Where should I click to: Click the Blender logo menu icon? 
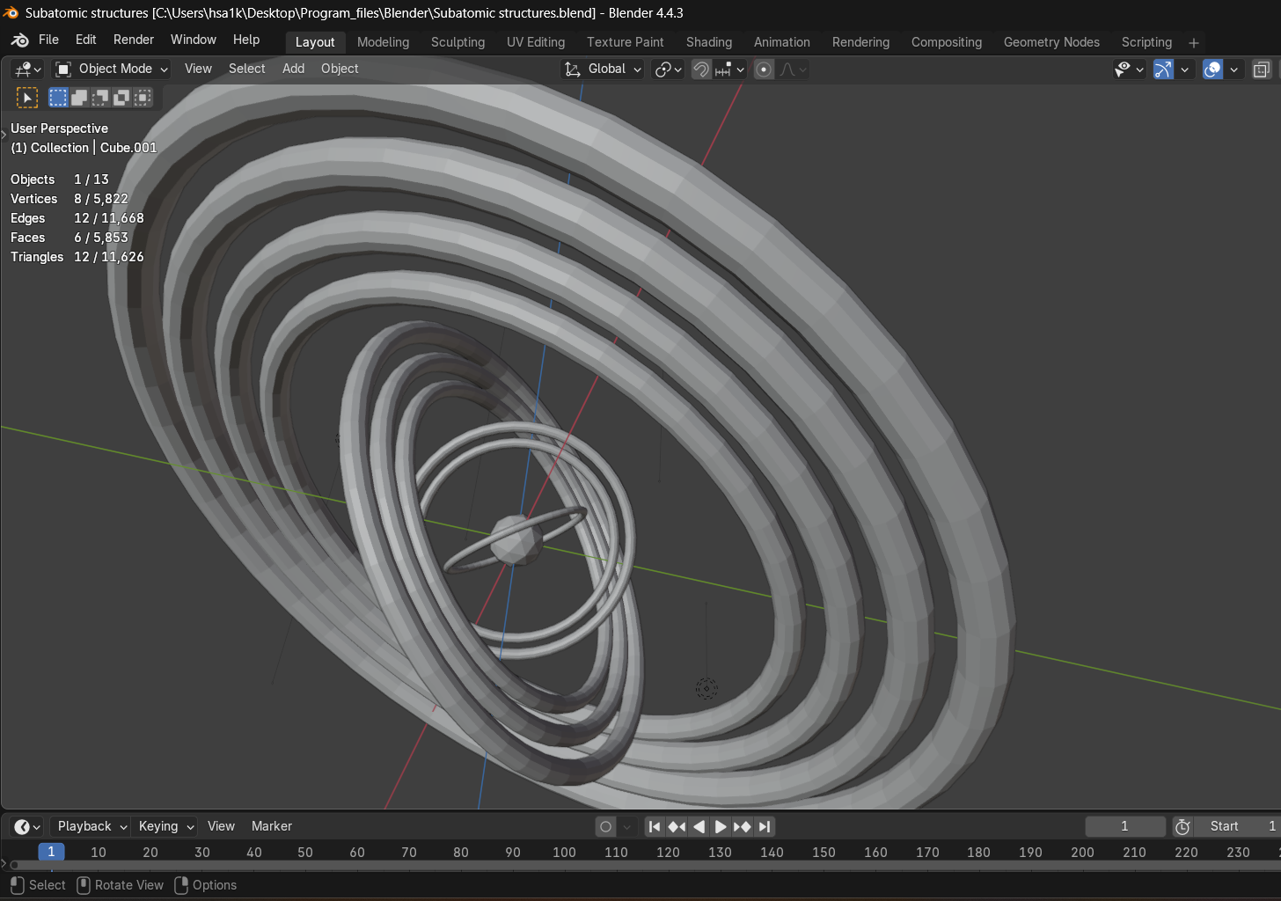(20, 40)
